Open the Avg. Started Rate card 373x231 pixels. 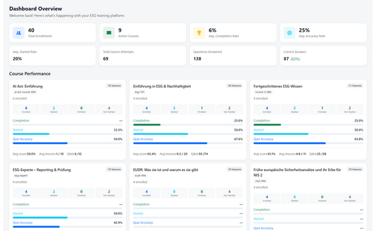53,55
